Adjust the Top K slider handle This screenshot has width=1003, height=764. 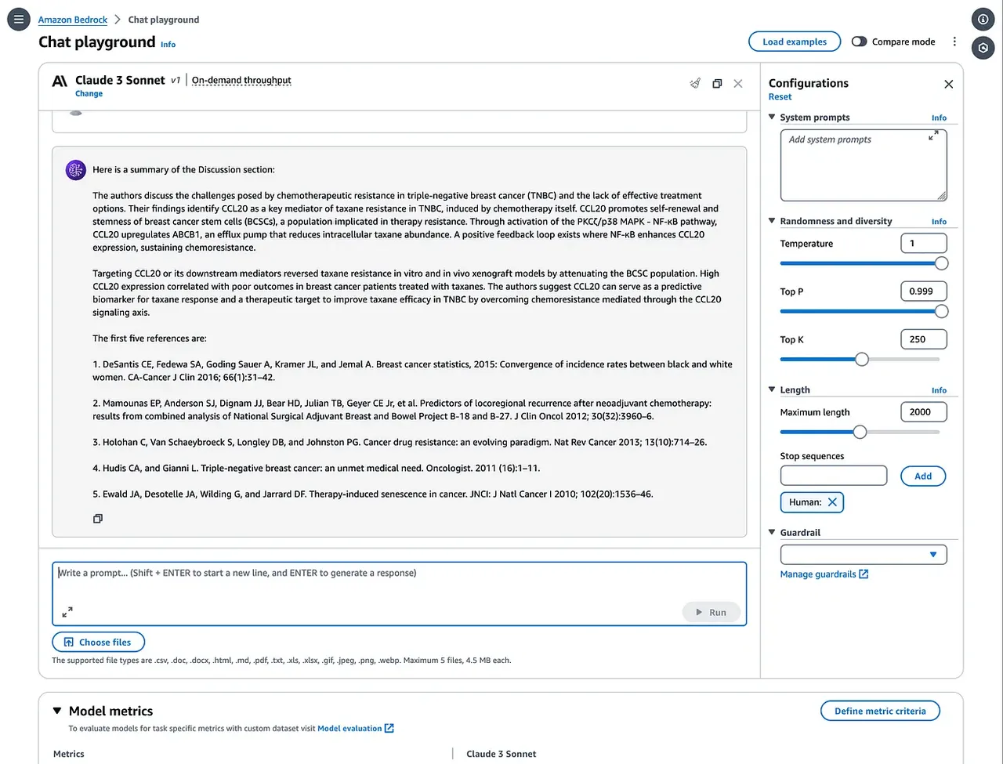tap(862, 360)
